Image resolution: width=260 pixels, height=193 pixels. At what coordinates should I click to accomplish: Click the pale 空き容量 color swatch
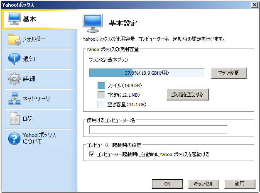[101, 105]
